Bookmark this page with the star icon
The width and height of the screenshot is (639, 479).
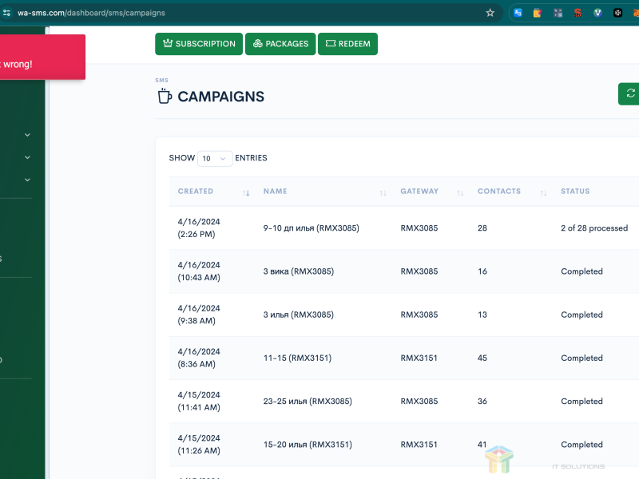[490, 13]
